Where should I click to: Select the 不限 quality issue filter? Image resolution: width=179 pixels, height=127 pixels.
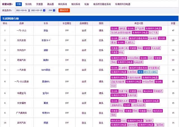click(x=18, y=4)
